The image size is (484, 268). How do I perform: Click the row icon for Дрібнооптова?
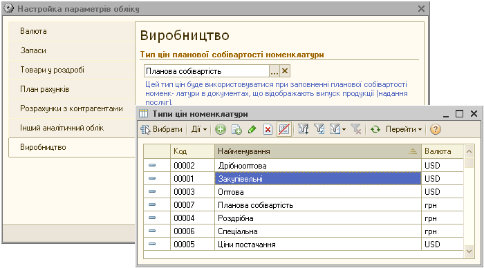(152, 165)
